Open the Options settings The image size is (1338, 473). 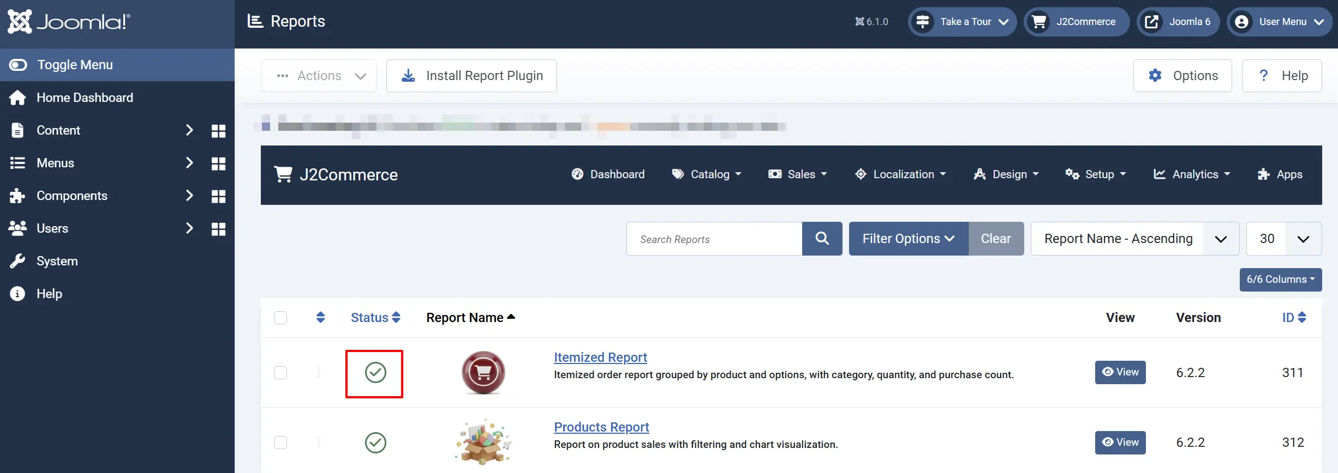pyautogui.click(x=1182, y=76)
